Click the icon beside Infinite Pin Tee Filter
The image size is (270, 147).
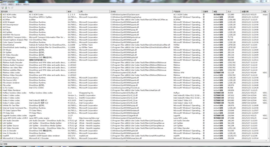[x=1, y=105]
